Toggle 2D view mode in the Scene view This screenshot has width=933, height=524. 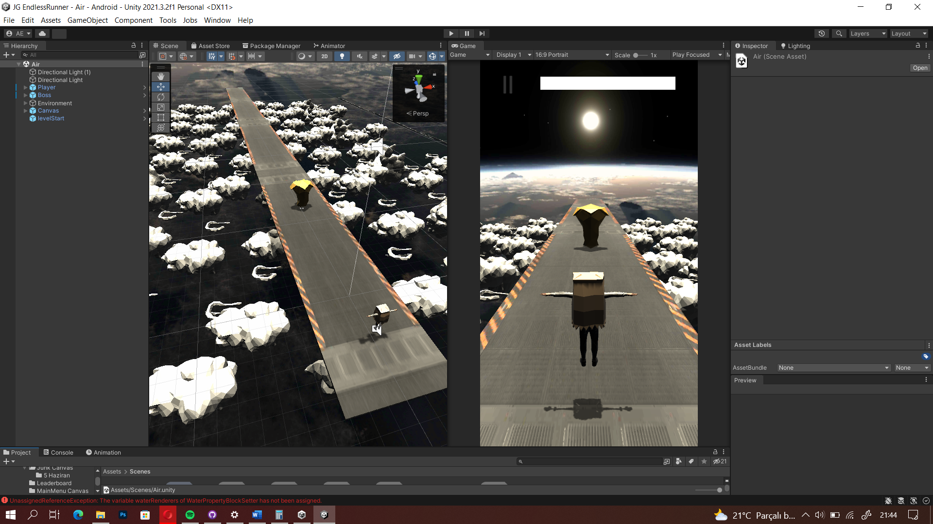pos(325,56)
